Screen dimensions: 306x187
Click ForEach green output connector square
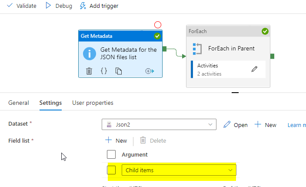click(x=272, y=57)
